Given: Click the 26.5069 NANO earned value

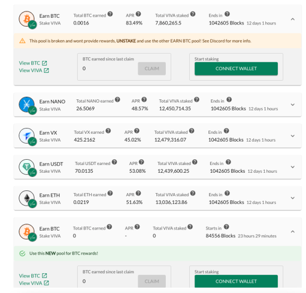Looking at the screenshot, I should pos(85,109).
